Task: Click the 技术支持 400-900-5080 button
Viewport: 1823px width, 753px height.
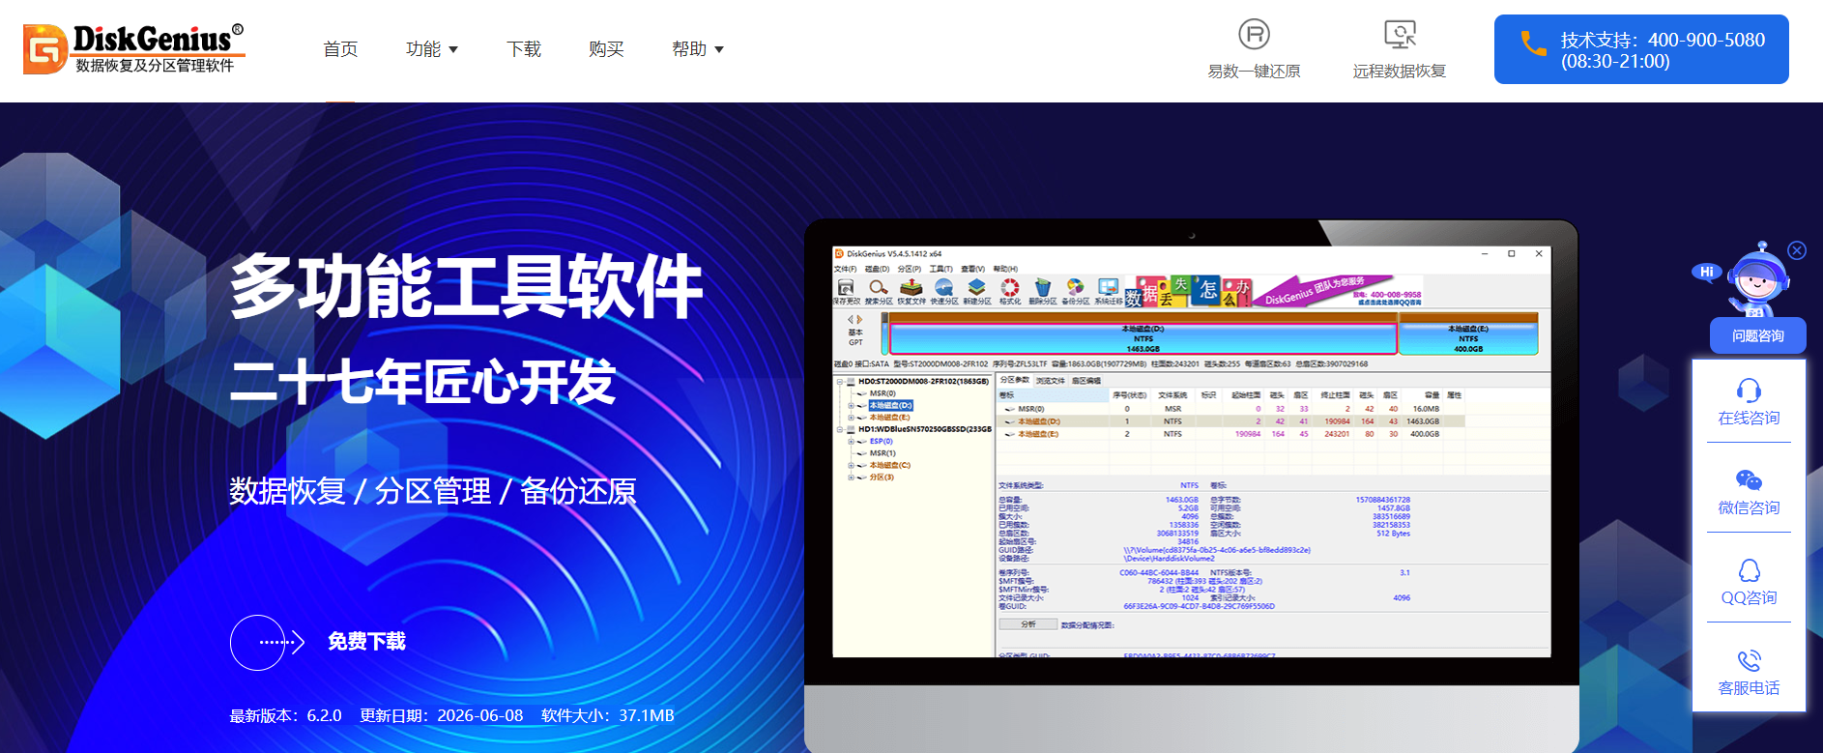Action: point(1641,49)
